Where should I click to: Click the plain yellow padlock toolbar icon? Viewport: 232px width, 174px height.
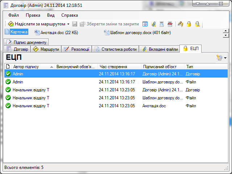click(x=189, y=24)
